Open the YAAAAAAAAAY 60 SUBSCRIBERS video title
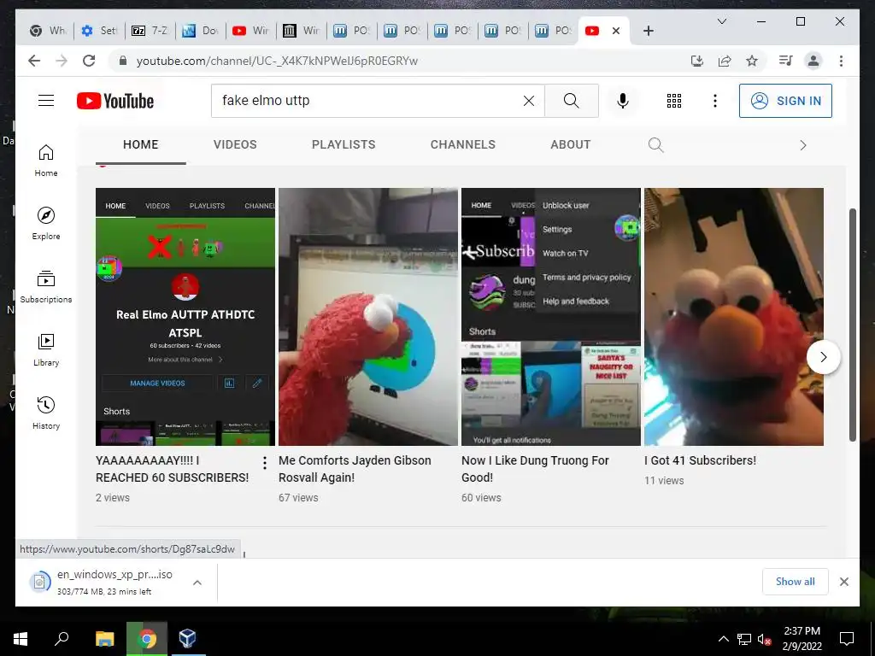The image size is (875, 656). (x=172, y=469)
